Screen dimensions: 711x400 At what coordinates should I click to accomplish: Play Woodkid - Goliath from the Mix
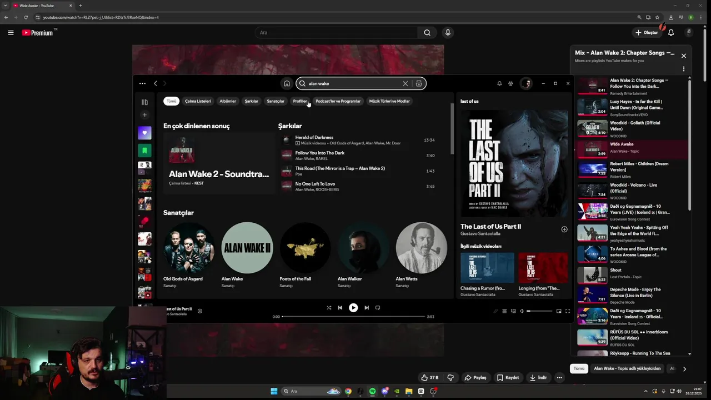(x=632, y=128)
